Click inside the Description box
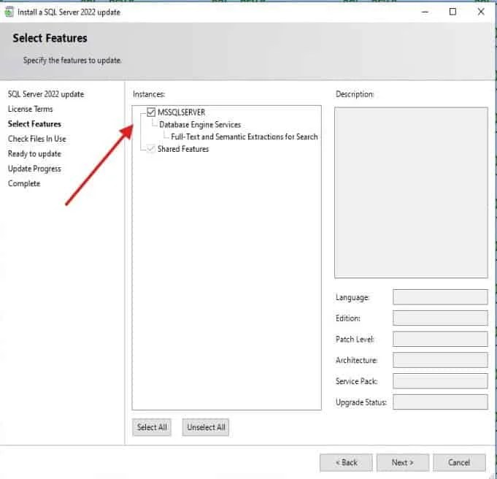This screenshot has width=497, height=479. [411, 193]
